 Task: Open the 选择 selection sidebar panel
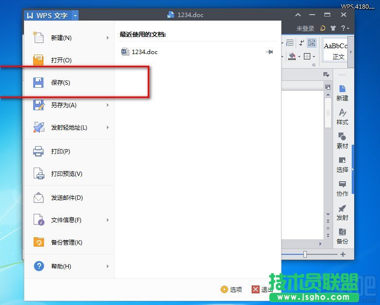342,165
